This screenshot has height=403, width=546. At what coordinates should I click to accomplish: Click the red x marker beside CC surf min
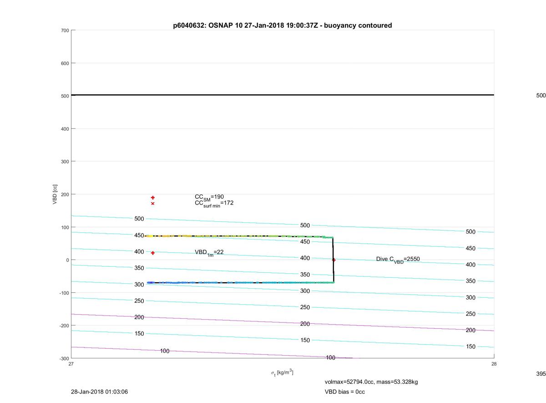pyautogui.click(x=153, y=204)
